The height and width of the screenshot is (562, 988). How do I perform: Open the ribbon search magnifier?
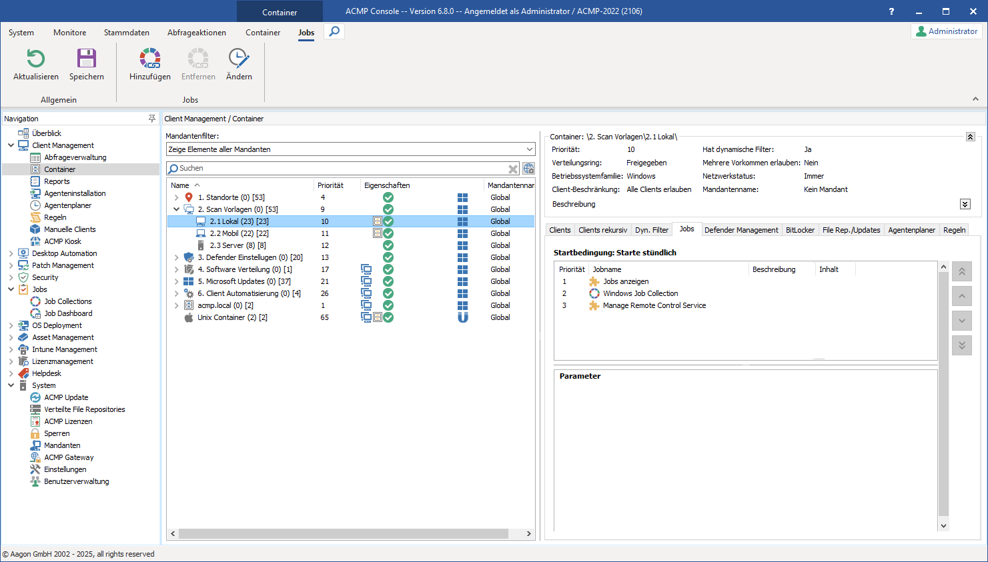[334, 31]
